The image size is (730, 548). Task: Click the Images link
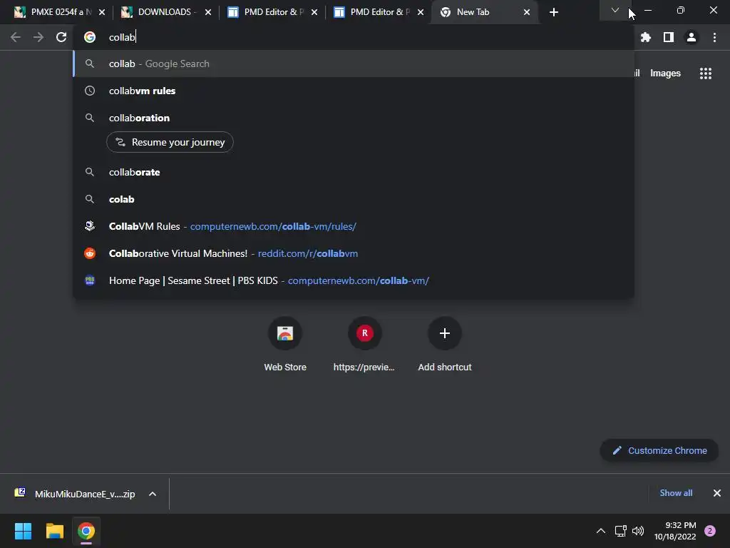click(665, 73)
